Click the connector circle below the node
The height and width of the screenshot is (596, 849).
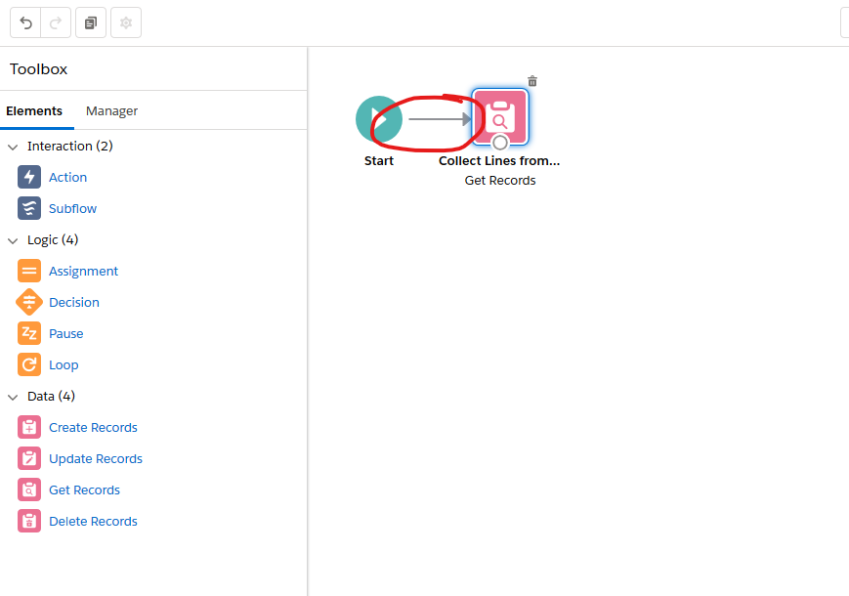pos(500,143)
